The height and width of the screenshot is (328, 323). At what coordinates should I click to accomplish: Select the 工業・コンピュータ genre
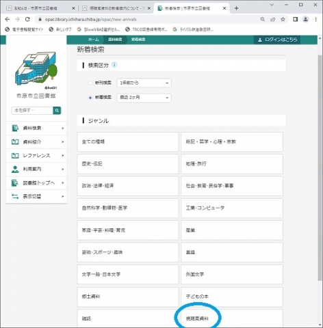(x=232, y=208)
